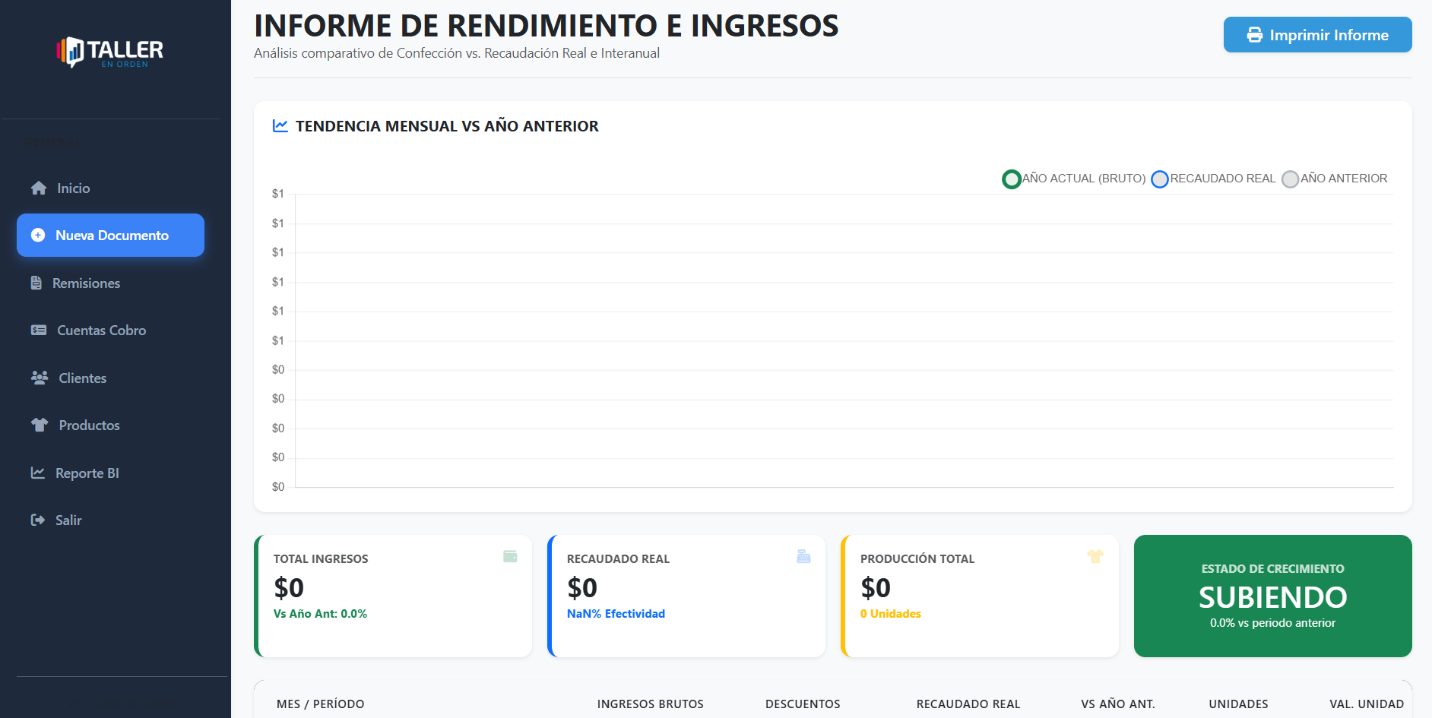
Task: Select the card icon beside Cuentas Cobro
Action: pos(36,330)
